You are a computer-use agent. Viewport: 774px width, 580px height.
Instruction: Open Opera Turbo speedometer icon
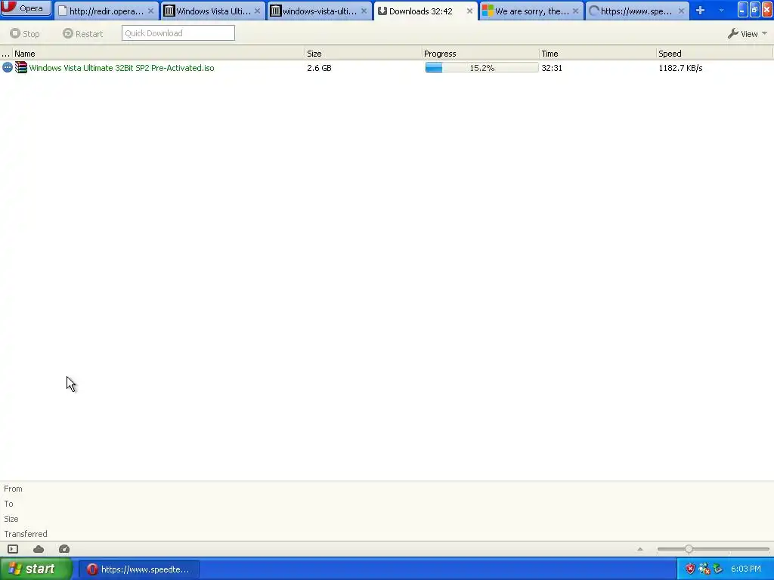[64, 549]
